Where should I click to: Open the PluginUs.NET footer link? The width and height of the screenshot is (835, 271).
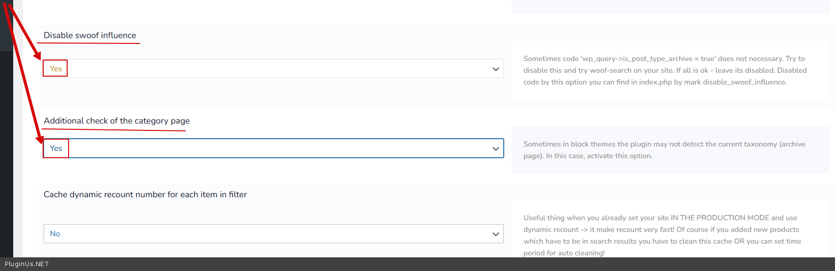[27, 264]
